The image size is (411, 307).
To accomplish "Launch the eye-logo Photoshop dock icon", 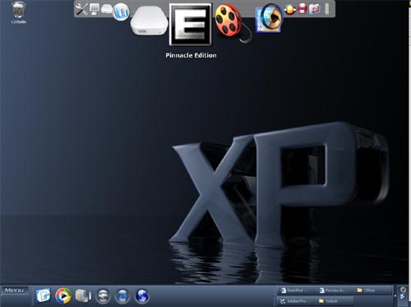I will click(x=269, y=18).
